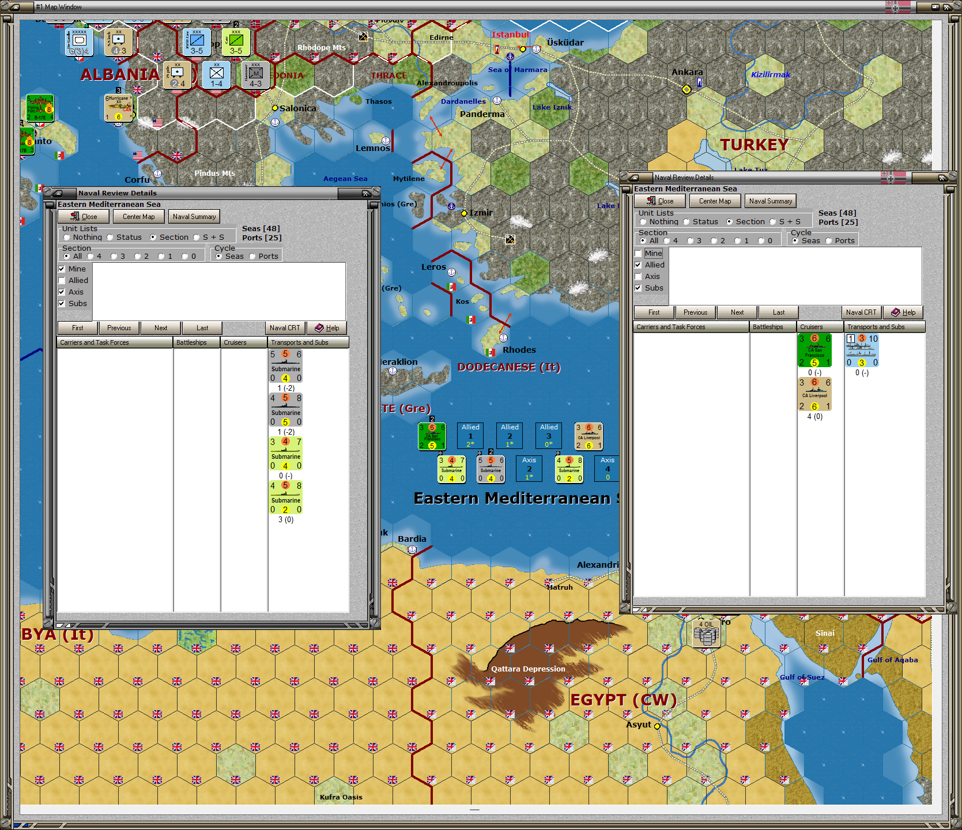Screen dimensions: 962x830
Task: Click Transports and Subs header in left window
Action: pos(308,342)
